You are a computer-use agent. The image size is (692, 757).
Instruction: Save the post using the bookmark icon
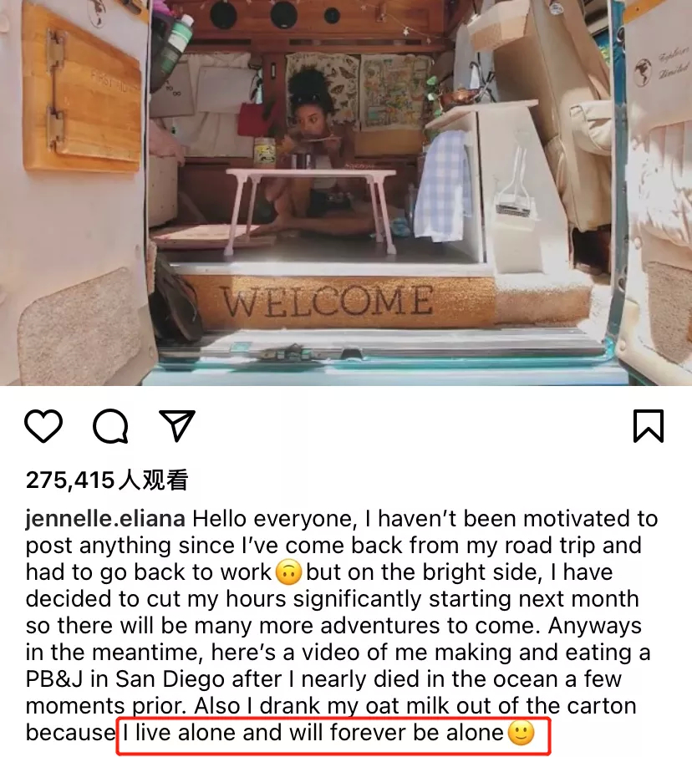point(649,426)
